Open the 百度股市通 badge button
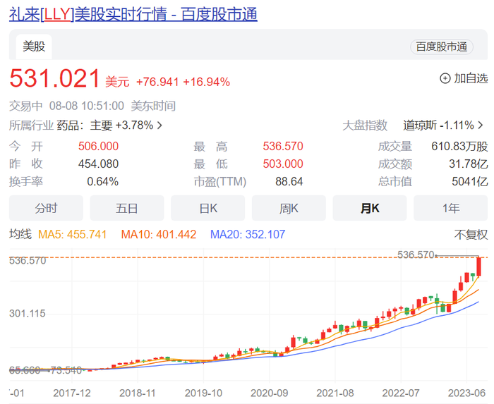This screenshot has width=494, height=404. [441, 47]
